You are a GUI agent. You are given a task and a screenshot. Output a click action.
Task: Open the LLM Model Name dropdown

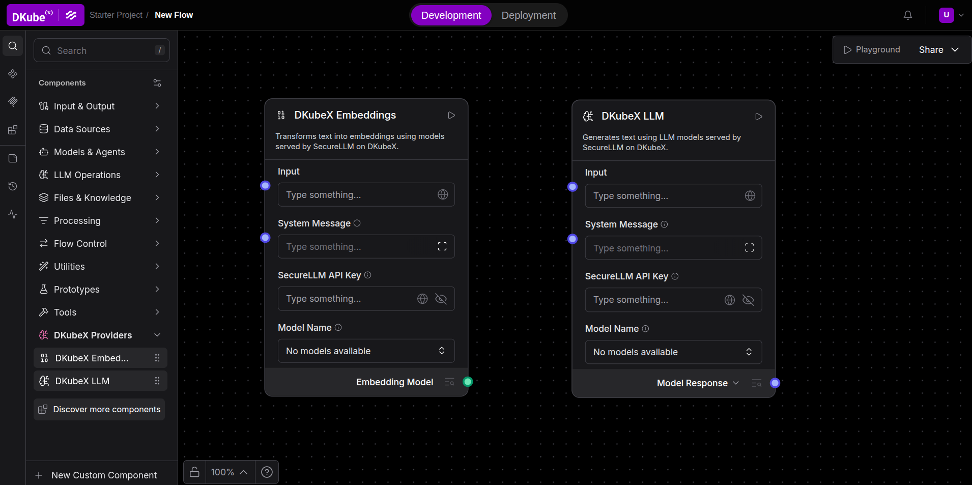coord(673,352)
